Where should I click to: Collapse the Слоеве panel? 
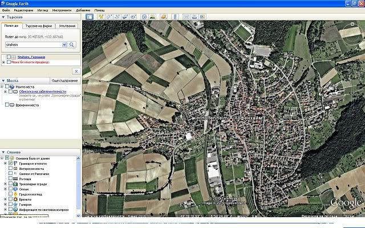point(3,152)
